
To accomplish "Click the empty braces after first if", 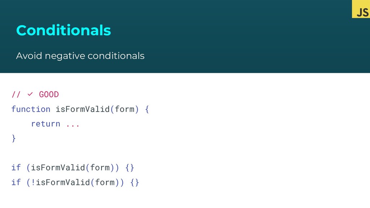I will coord(130,168).
